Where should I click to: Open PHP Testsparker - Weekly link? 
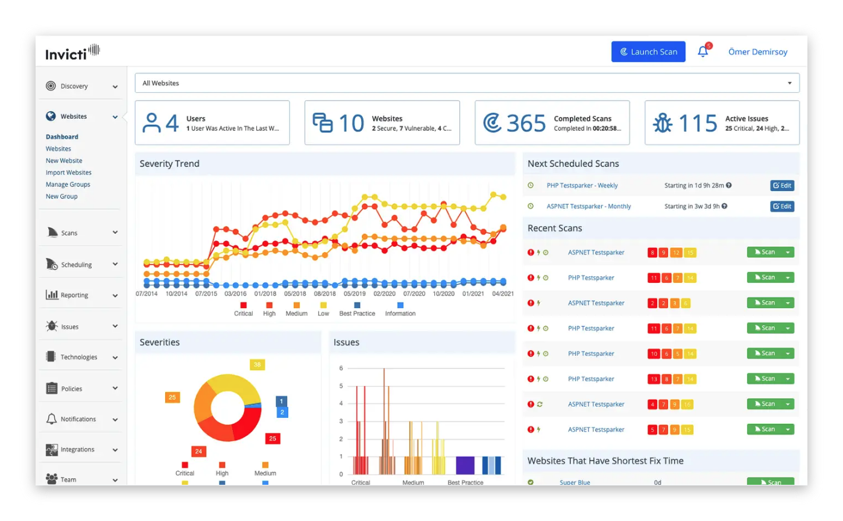pos(583,186)
